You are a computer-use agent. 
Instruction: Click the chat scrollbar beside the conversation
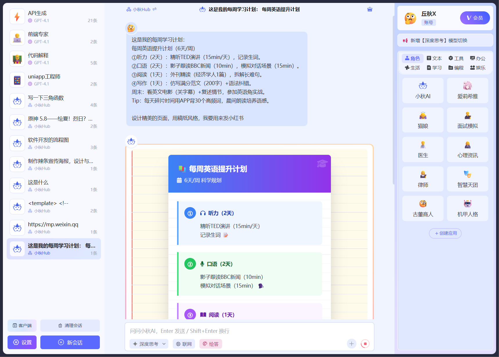[x=393, y=99]
